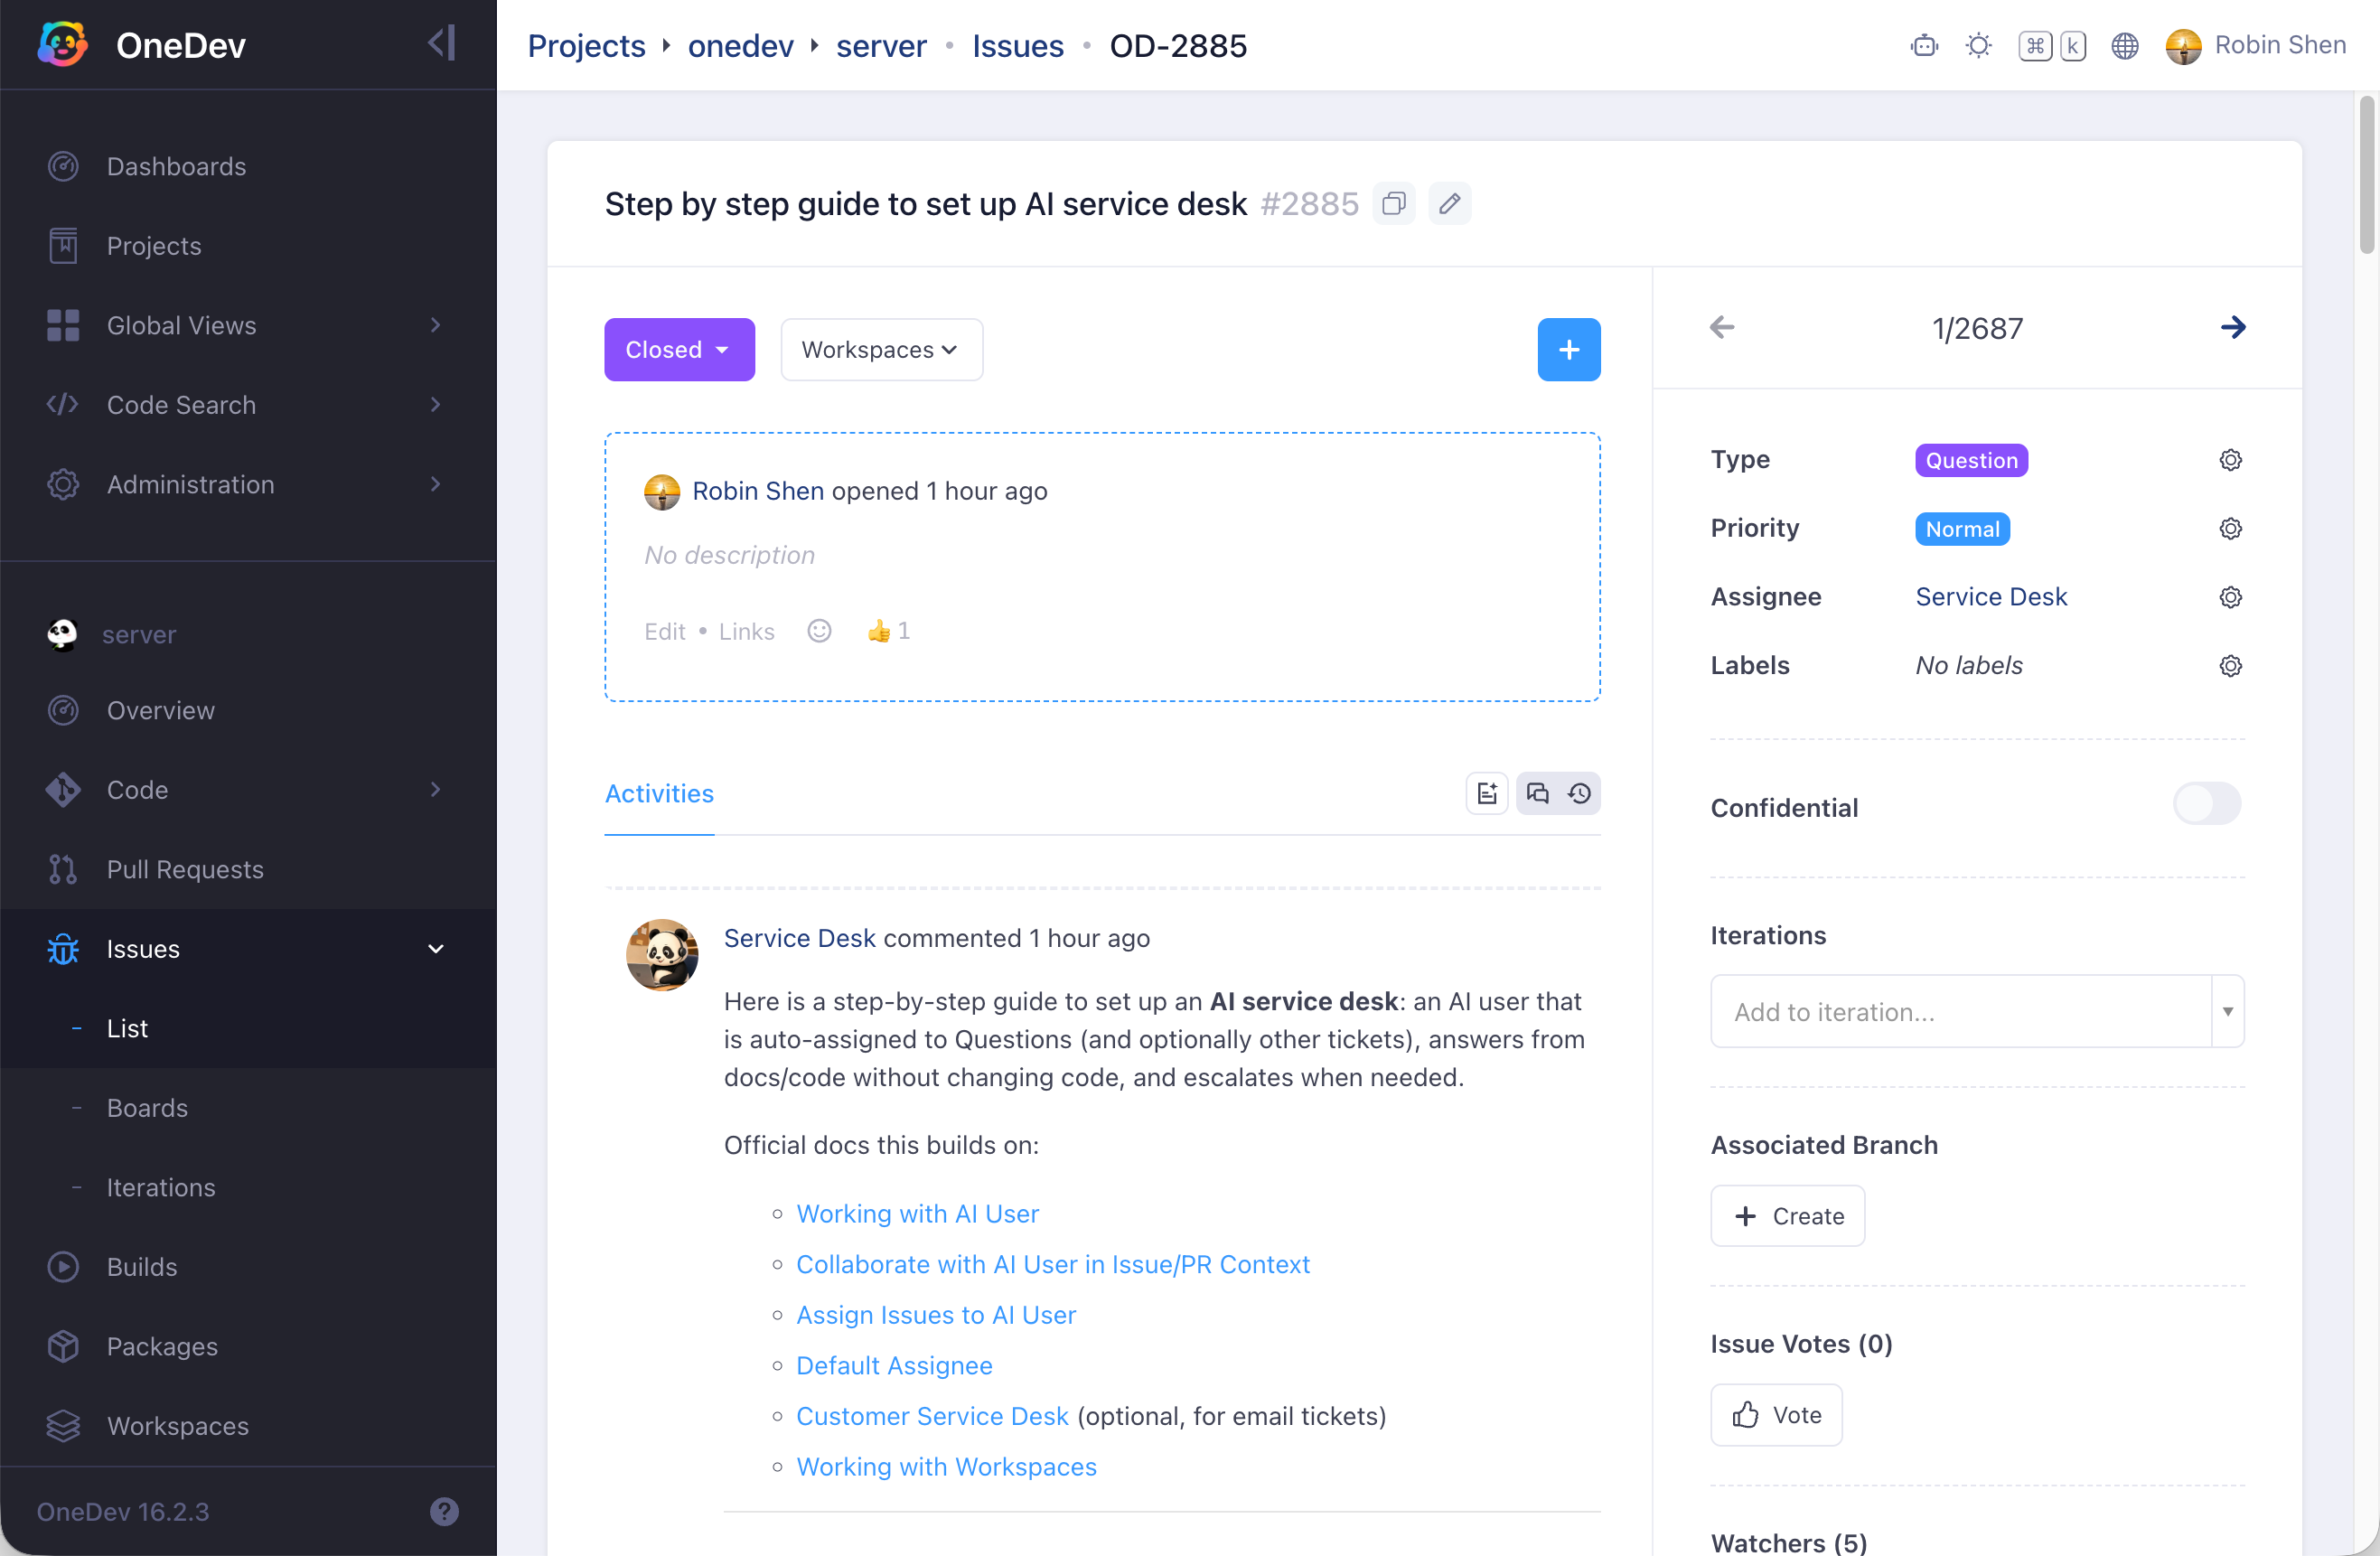This screenshot has height=1556, width=2380.
Task: Click the OneDev logo
Action: pyautogui.click(x=62, y=44)
